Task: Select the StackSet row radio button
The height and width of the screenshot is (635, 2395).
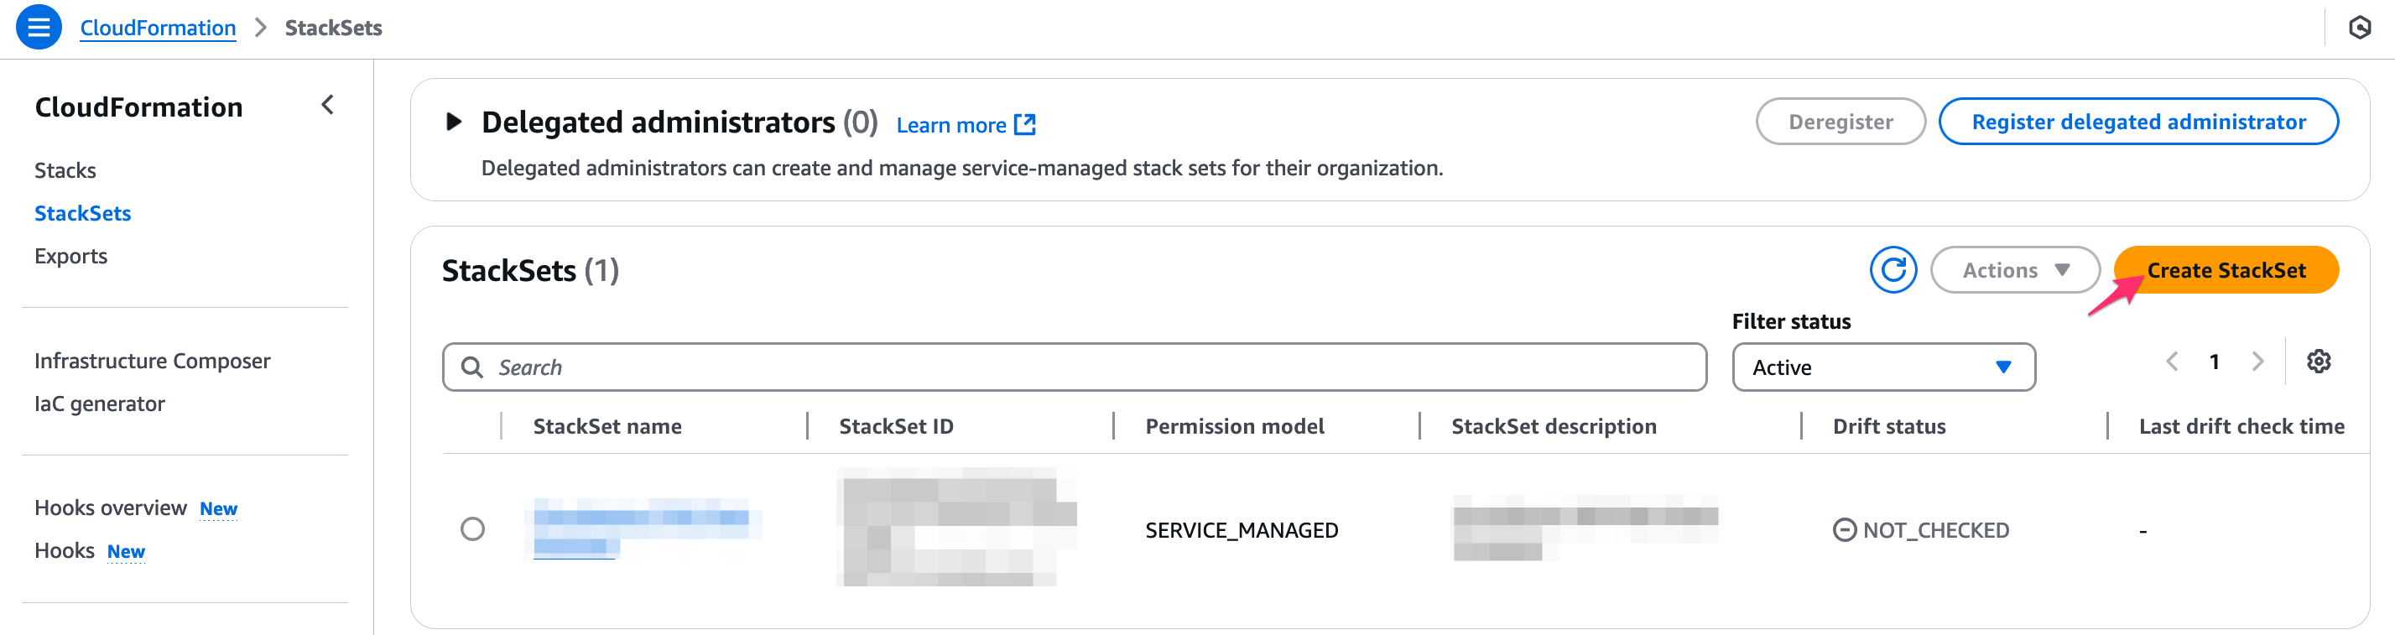Action: pos(472,529)
